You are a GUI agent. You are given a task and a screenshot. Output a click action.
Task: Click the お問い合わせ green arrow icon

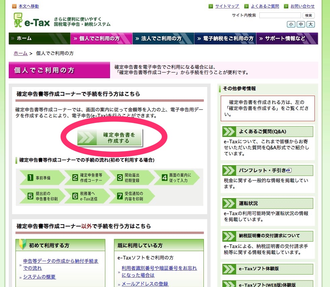pyautogui.click(x=286, y=6)
